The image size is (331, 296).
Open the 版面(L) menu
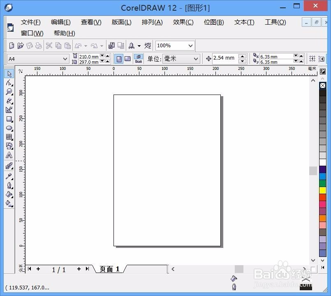122,22
